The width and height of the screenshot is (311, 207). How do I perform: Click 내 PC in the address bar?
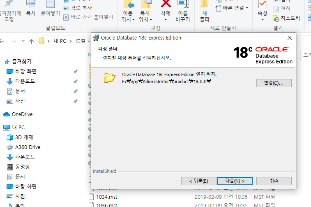pos(60,41)
